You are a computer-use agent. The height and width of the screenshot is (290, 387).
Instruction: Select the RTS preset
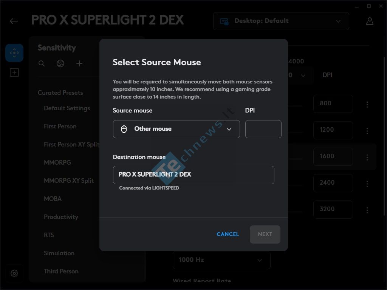49,235
